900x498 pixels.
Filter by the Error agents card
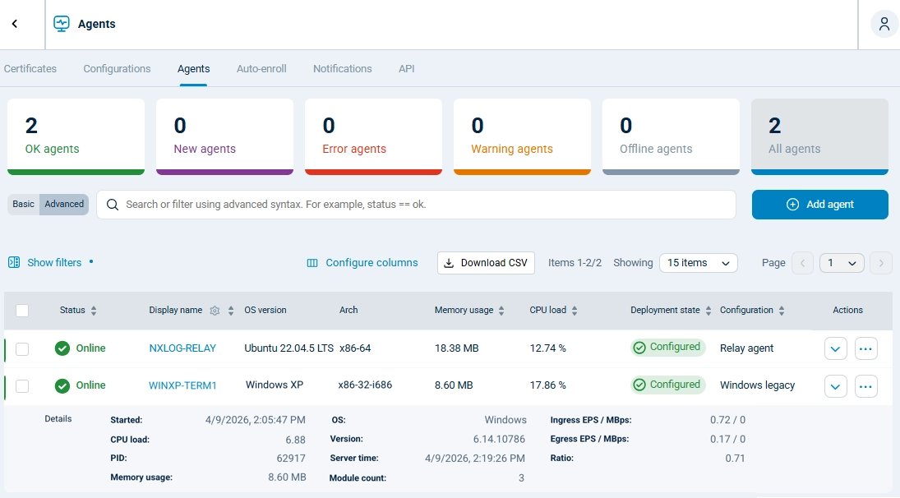373,136
